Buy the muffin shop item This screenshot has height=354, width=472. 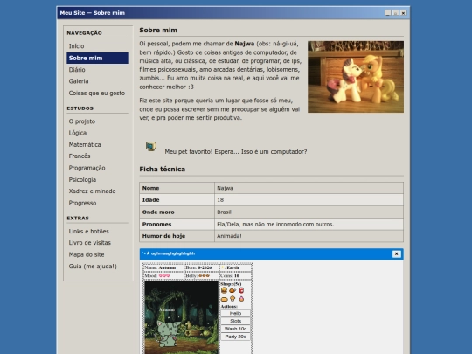pyautogui.click(x=233, y=299)
